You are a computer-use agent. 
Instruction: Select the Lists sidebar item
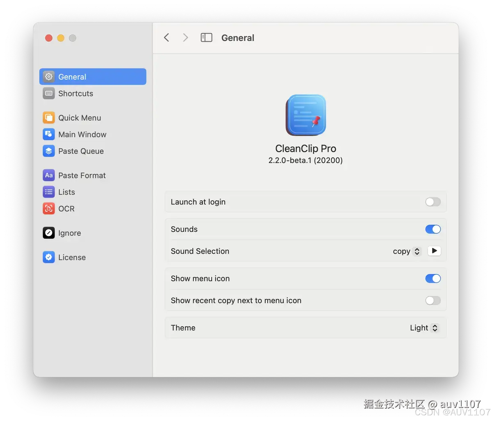(93, 192)
